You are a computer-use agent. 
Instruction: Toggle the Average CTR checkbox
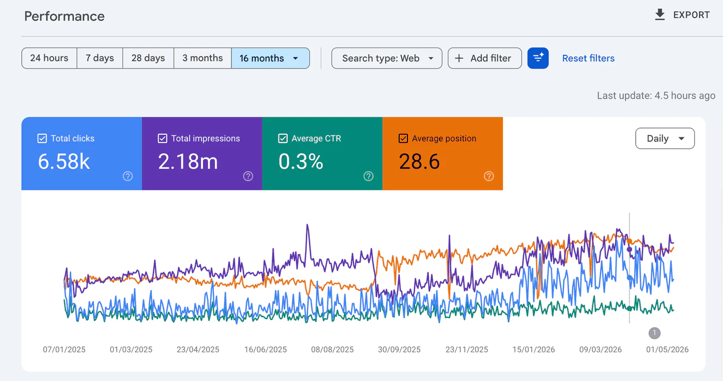click(283, 138)
